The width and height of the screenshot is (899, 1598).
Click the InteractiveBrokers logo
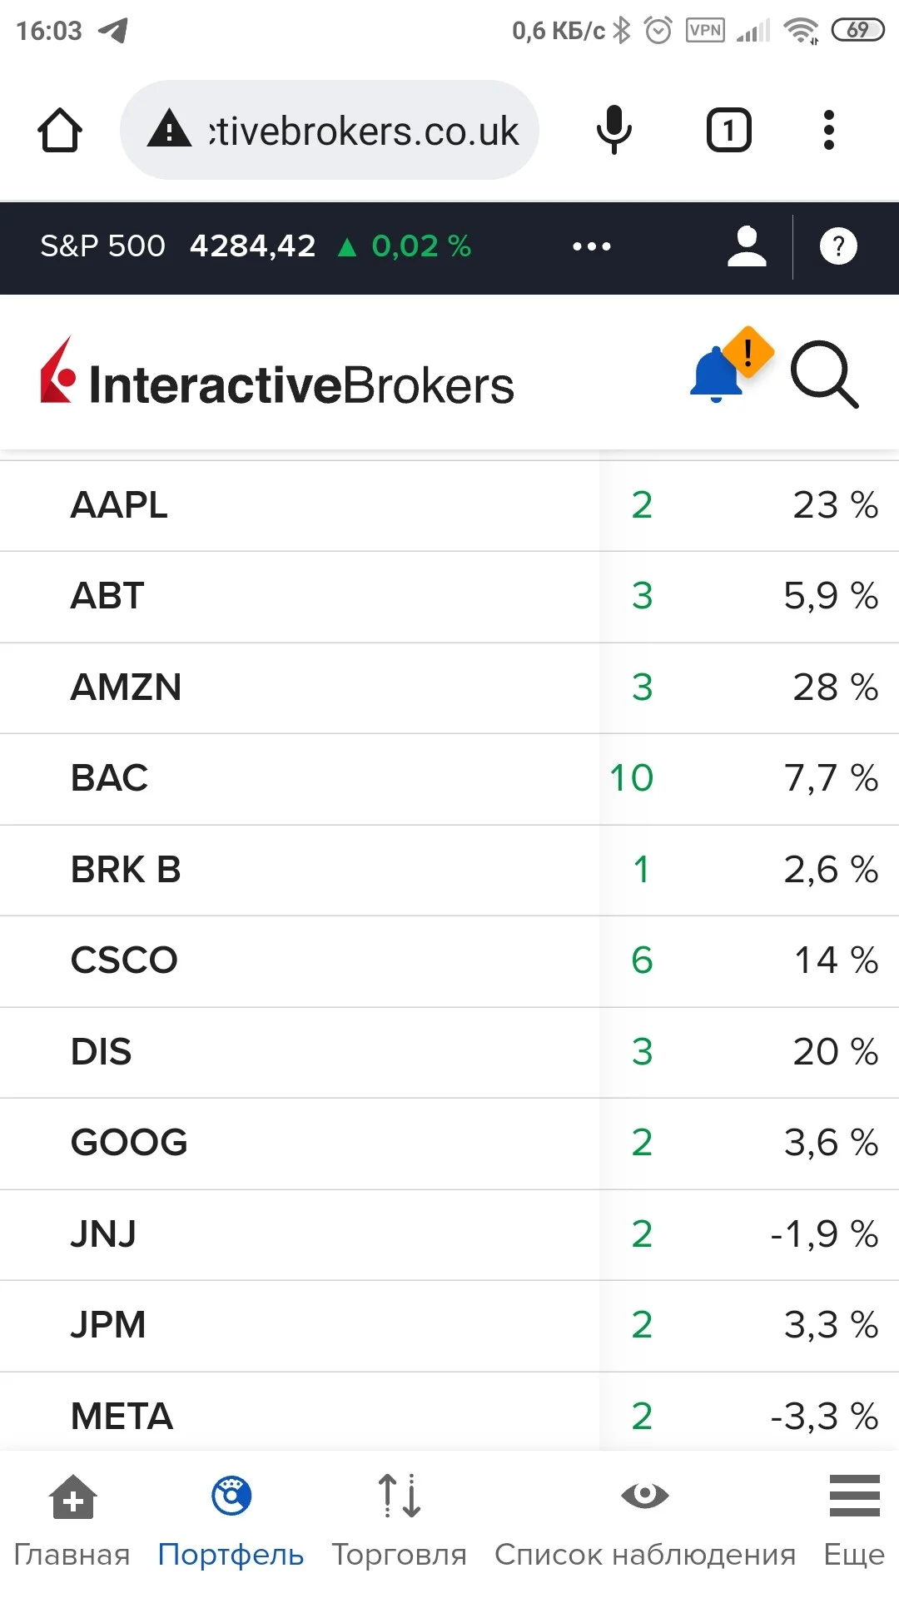[277, 375]
